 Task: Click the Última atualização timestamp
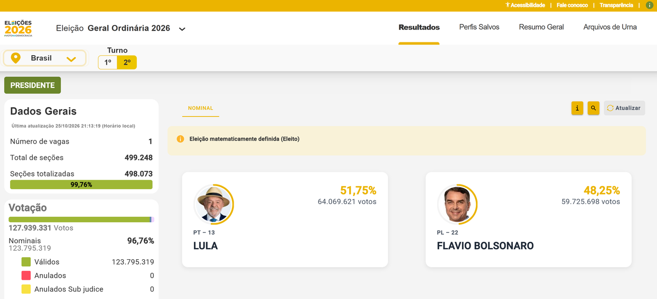pyautogui.click(x=73, y=126)
